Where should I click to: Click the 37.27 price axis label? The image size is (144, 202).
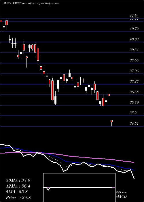pyautogui.click(x=134, y=81)
